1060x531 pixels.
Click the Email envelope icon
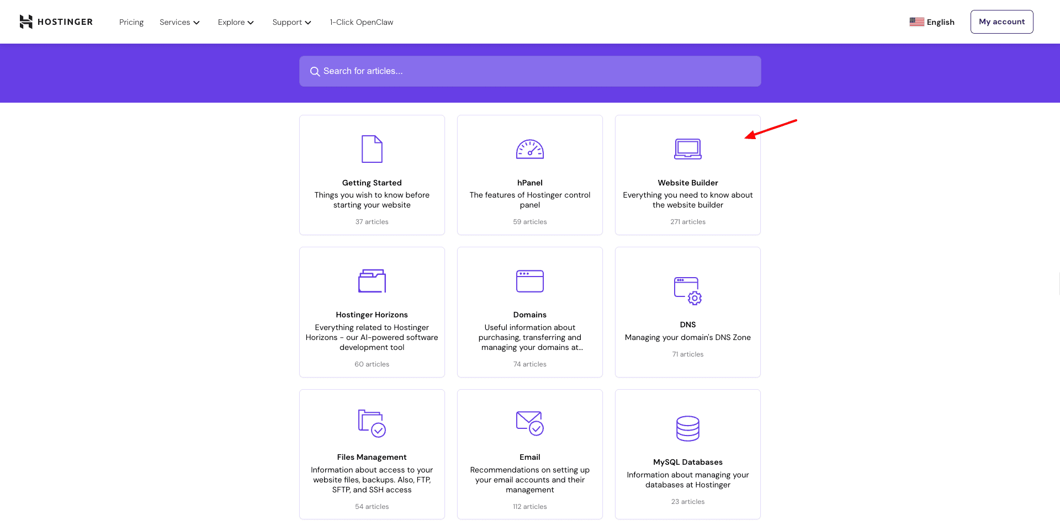[x=529, y=423]
